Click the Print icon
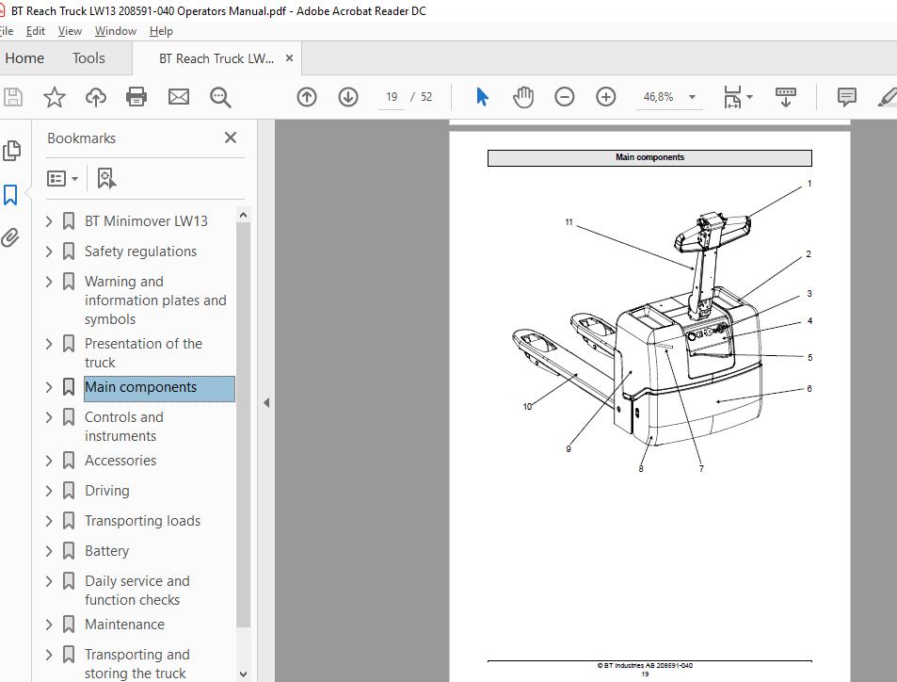Screen dimensions: 897x682 [136, 97]
